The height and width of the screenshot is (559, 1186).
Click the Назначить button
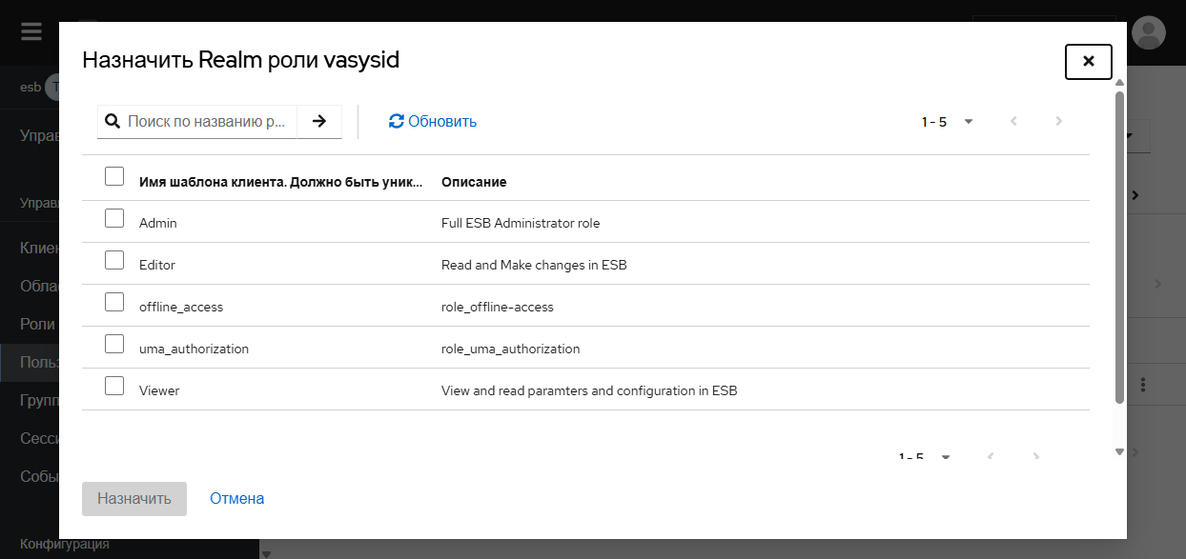pos(134,498)
